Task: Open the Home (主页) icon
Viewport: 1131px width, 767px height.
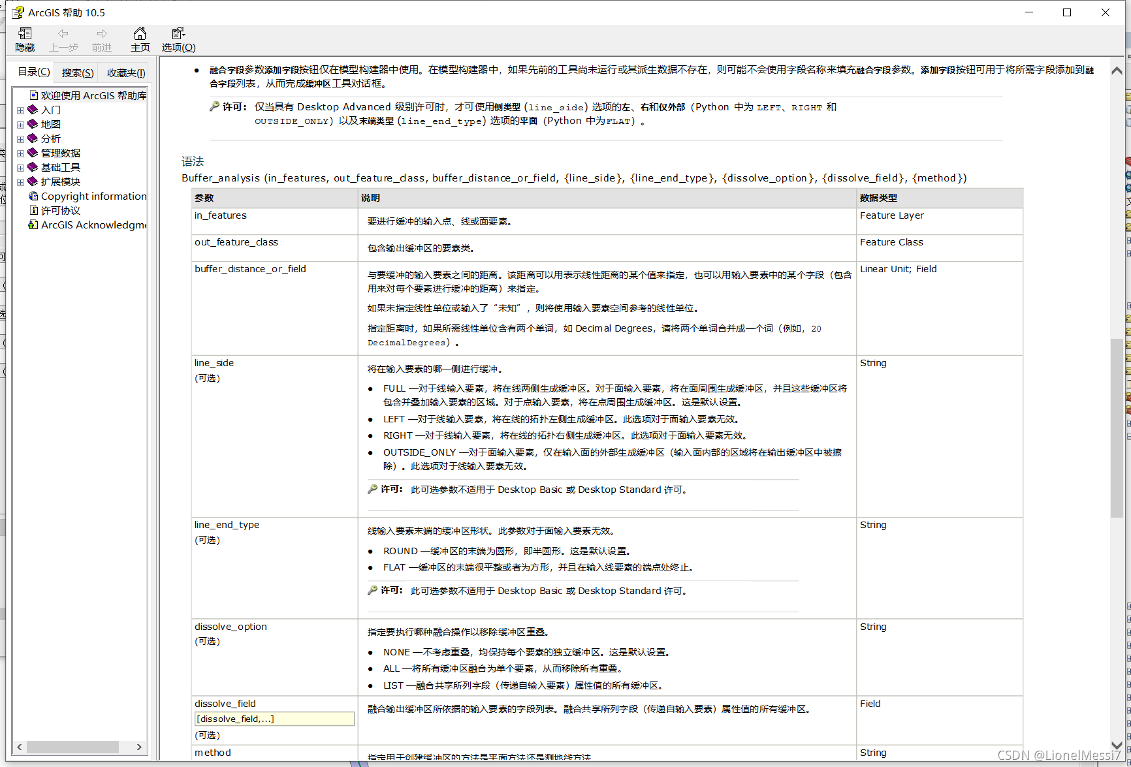Action: coord(140,33)
